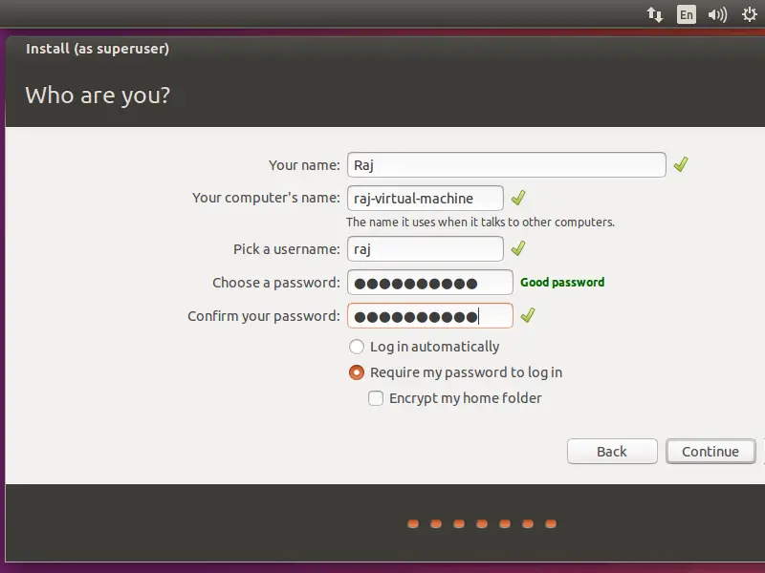Select Require my password to log in
The height and width of the screenshot is (573, 765).
[x=357, y=372]
